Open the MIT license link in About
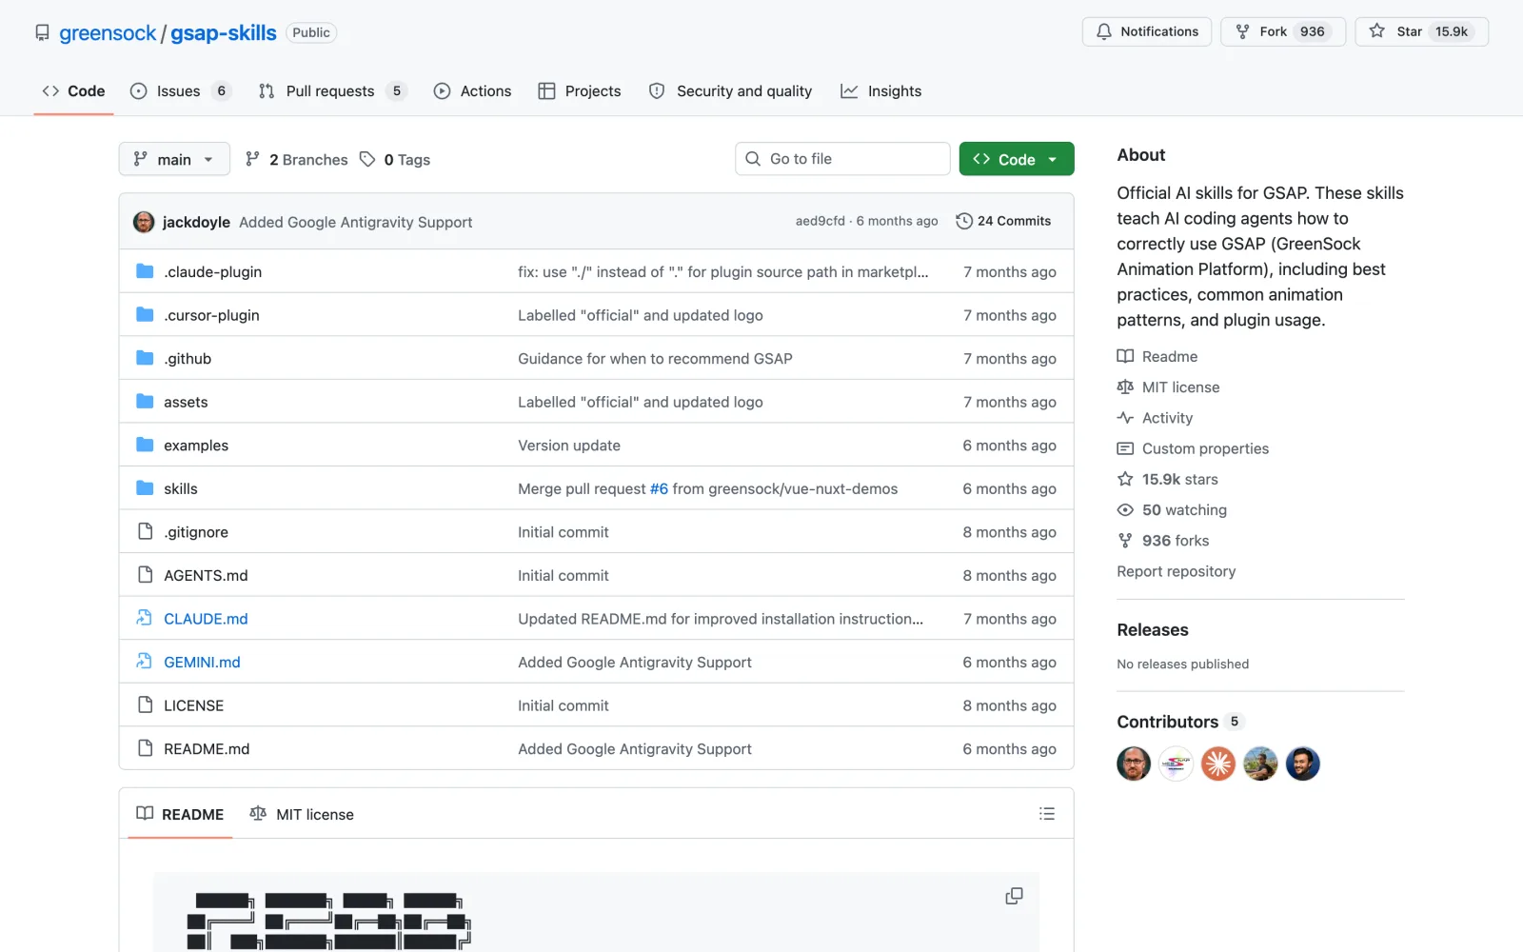1523x952 pixels. (x=1168, y=387)
